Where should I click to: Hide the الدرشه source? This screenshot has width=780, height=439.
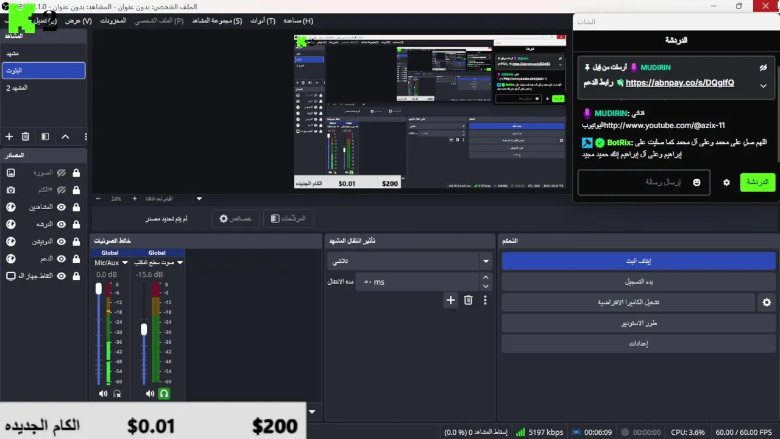coord(61,224)
